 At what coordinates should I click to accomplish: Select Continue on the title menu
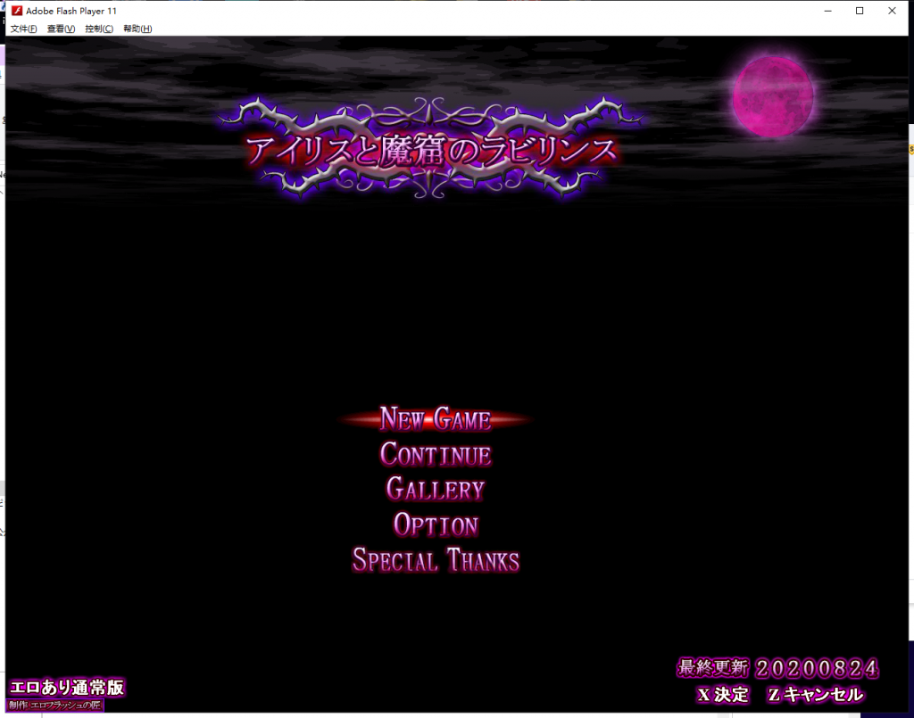(435, 454)
